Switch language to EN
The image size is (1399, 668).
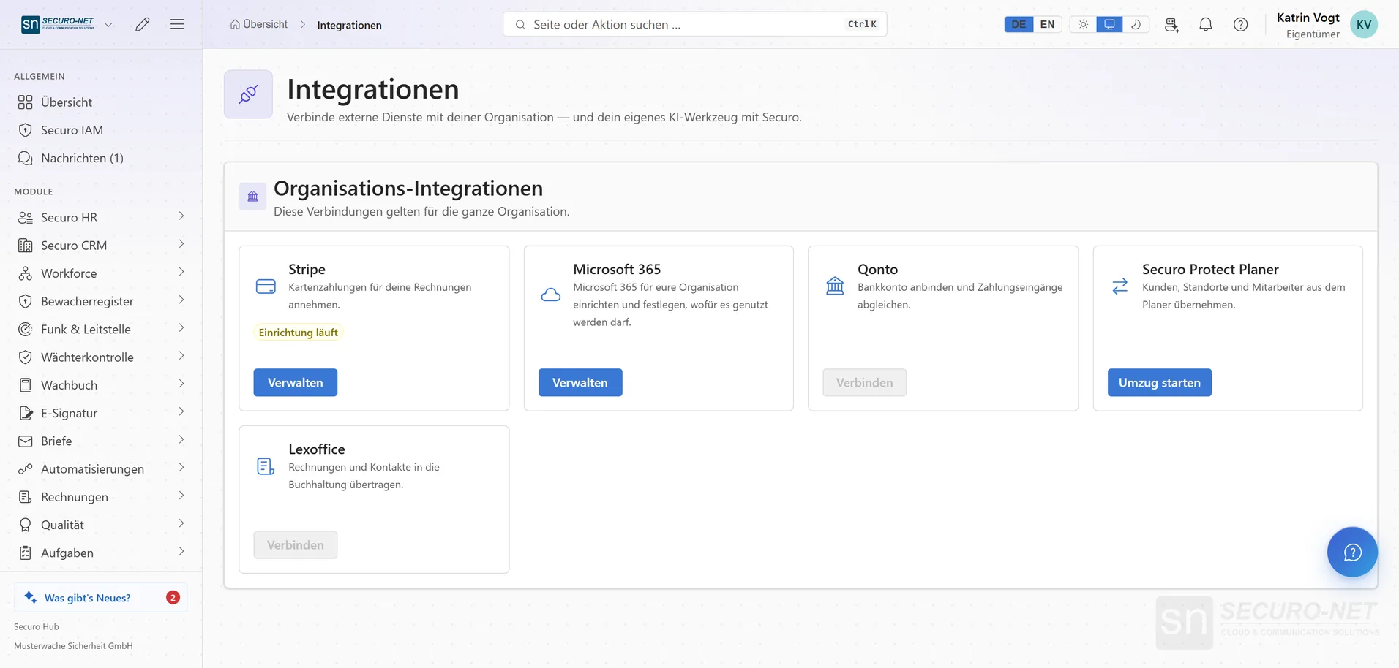click(x=1047, y=24)
